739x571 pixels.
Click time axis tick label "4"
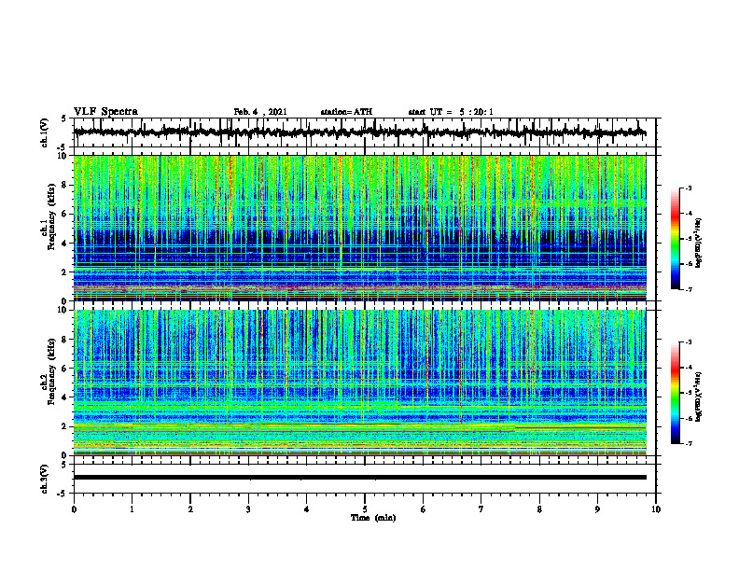click(x=307, y=509)
